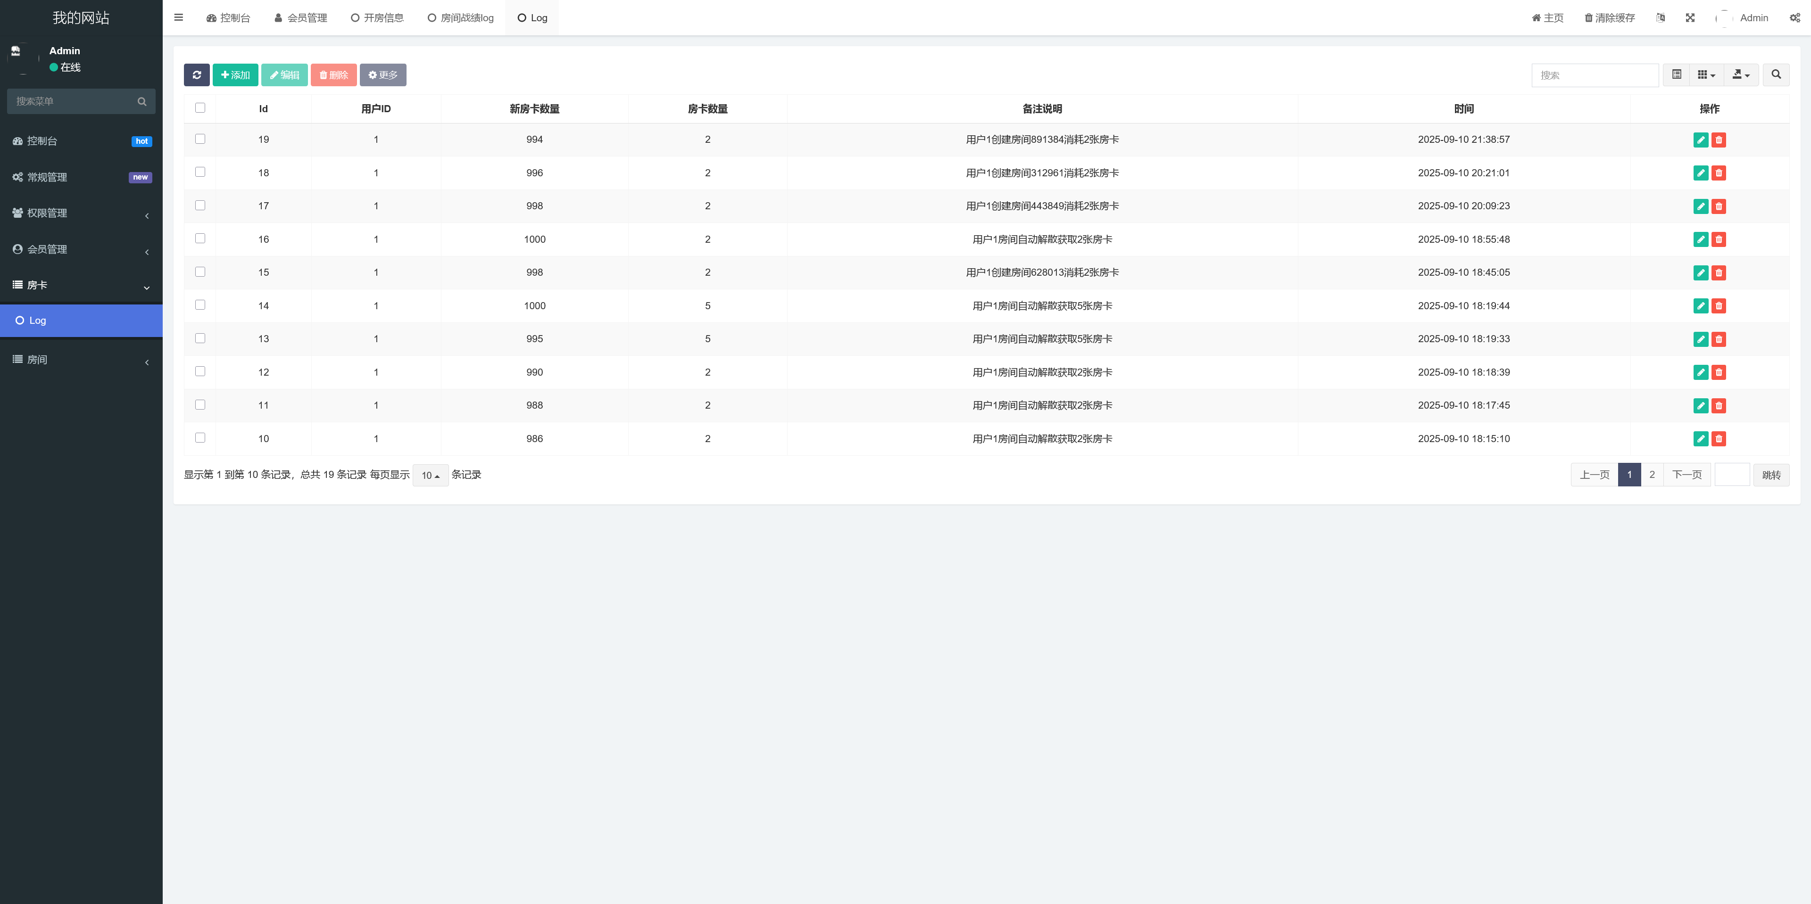Click the green edit icon for row 19

pos(1701,140)
